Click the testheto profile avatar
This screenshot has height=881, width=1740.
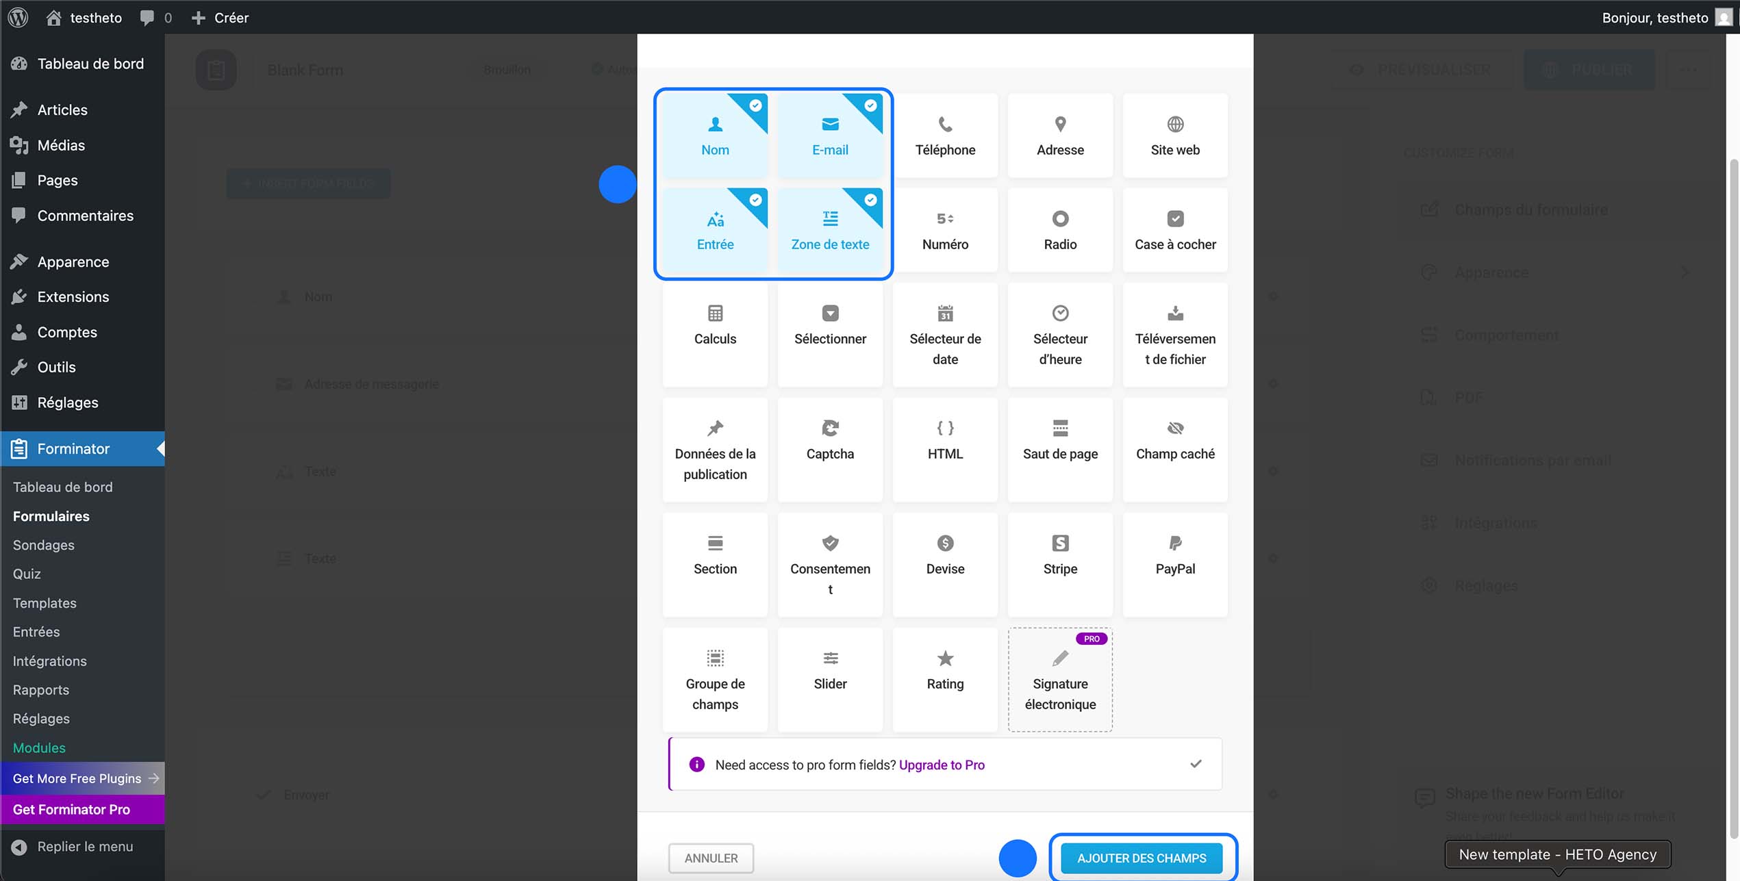point(1723,17)
